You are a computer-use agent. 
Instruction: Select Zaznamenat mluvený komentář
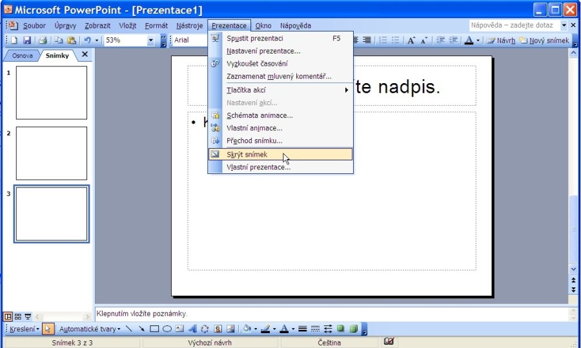click(x=281, y=76)
